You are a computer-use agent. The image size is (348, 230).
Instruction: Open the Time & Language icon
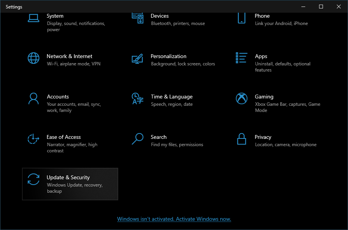[137, 98]
